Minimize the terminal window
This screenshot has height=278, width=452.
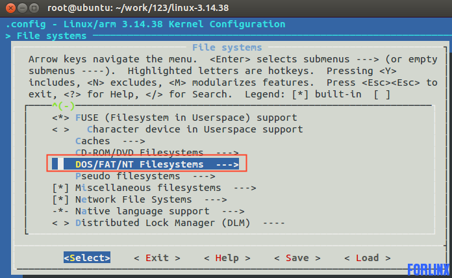click(23, 8)
